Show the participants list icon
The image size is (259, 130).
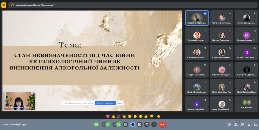[236, 124]
